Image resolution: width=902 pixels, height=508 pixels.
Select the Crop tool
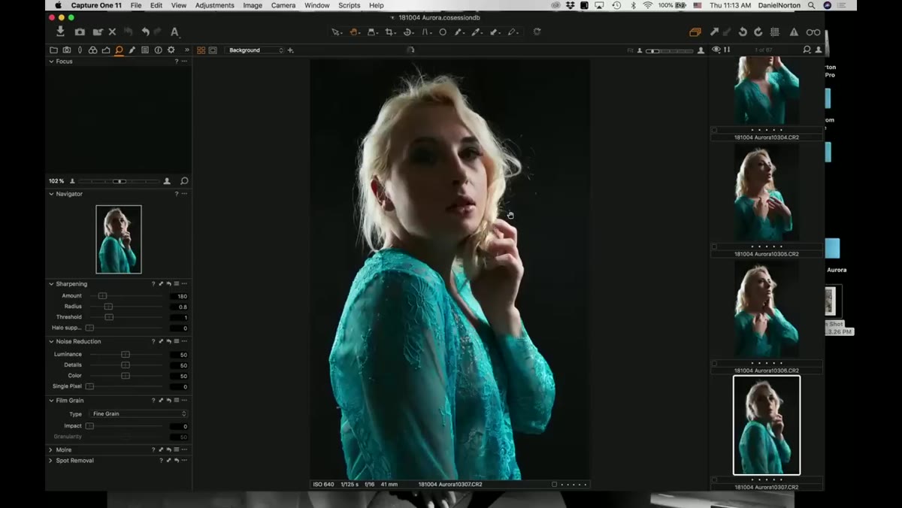[390, 32]
